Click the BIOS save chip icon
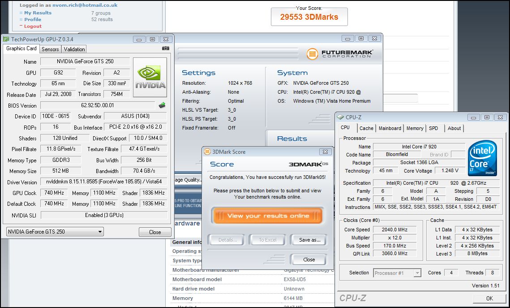The height and width of the screenshot is (308, 510). (162, 105)
